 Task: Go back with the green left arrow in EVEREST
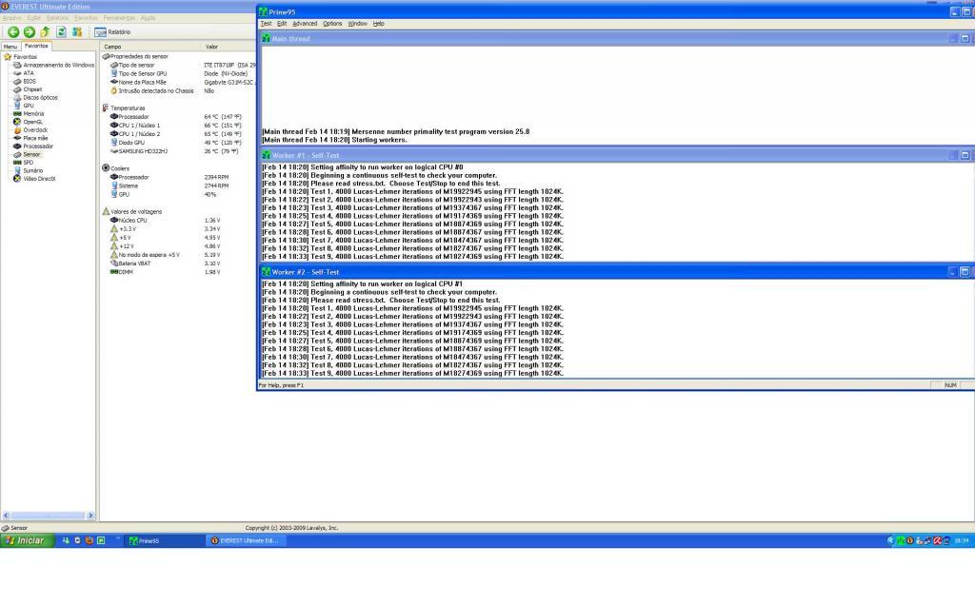click(13, 31)
